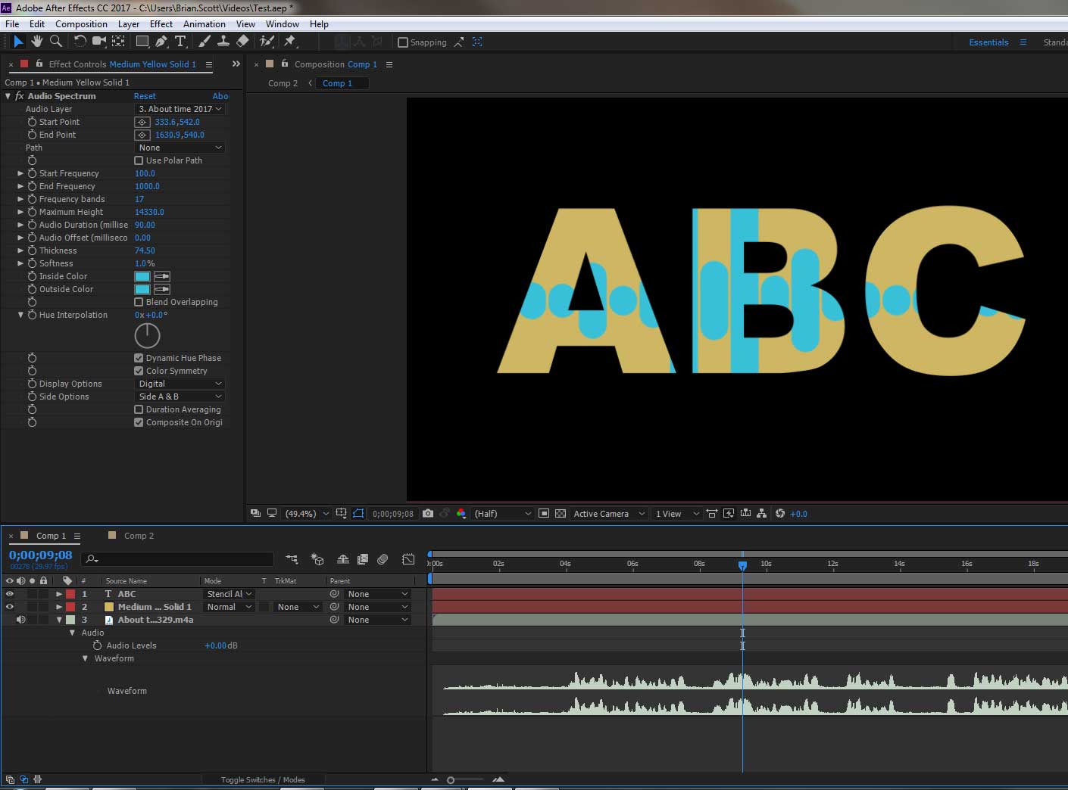Select the Selection arrow tool
Viewport: 1068px width, 790px height.
[x=18, y=42]
